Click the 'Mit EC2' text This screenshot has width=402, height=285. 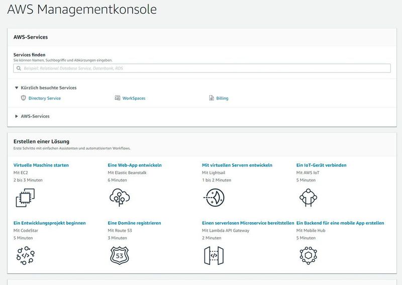click(x=21, y=172)
